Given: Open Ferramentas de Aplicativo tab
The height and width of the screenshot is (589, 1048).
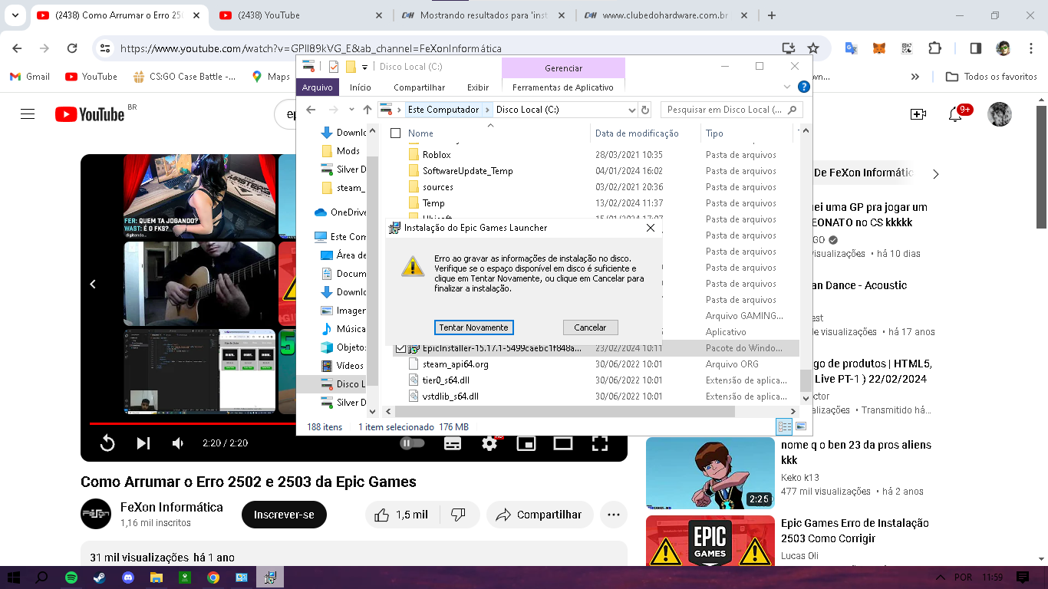Looking at the screenshot, I should (x=563, y=87).
